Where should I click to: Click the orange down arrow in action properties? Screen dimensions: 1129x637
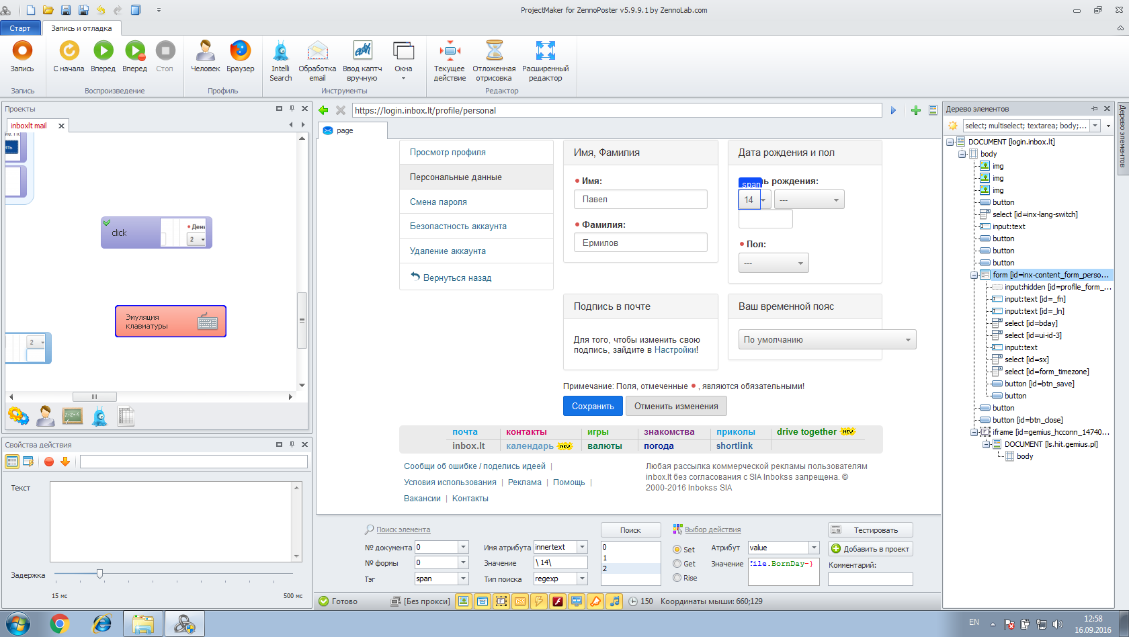click(65, 462)
